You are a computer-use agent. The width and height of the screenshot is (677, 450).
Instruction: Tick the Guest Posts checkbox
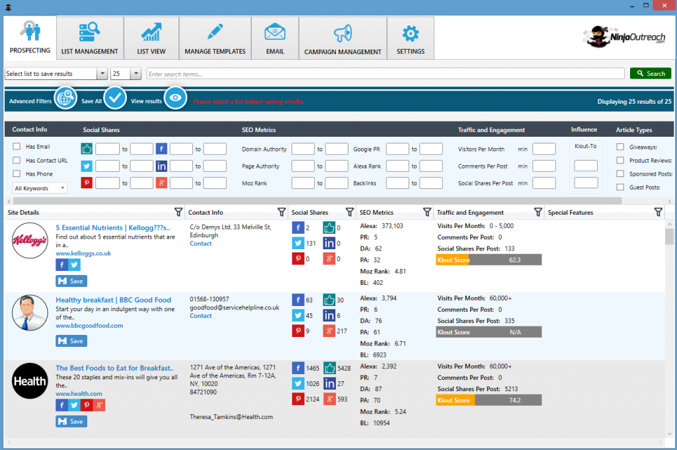click(x=620, y=187)
